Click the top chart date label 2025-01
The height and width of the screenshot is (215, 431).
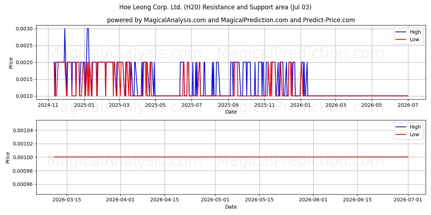pyautogui.click(x=84, y=105)
